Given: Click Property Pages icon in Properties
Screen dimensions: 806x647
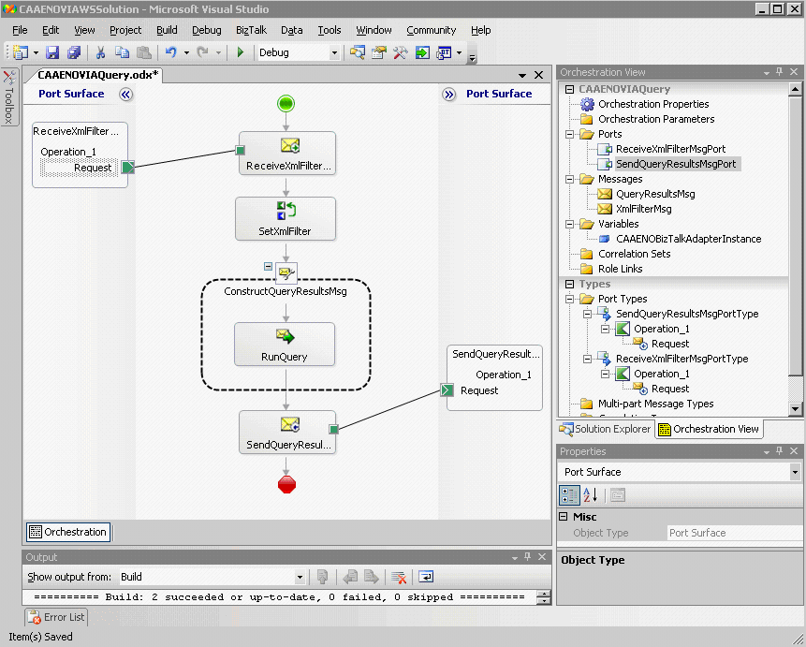Looking at the screenshot, I should pos(618,495).
